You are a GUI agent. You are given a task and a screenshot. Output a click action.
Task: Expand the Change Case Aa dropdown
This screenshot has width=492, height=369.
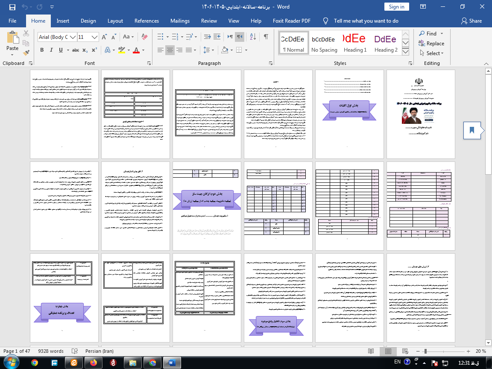[128, 37]
